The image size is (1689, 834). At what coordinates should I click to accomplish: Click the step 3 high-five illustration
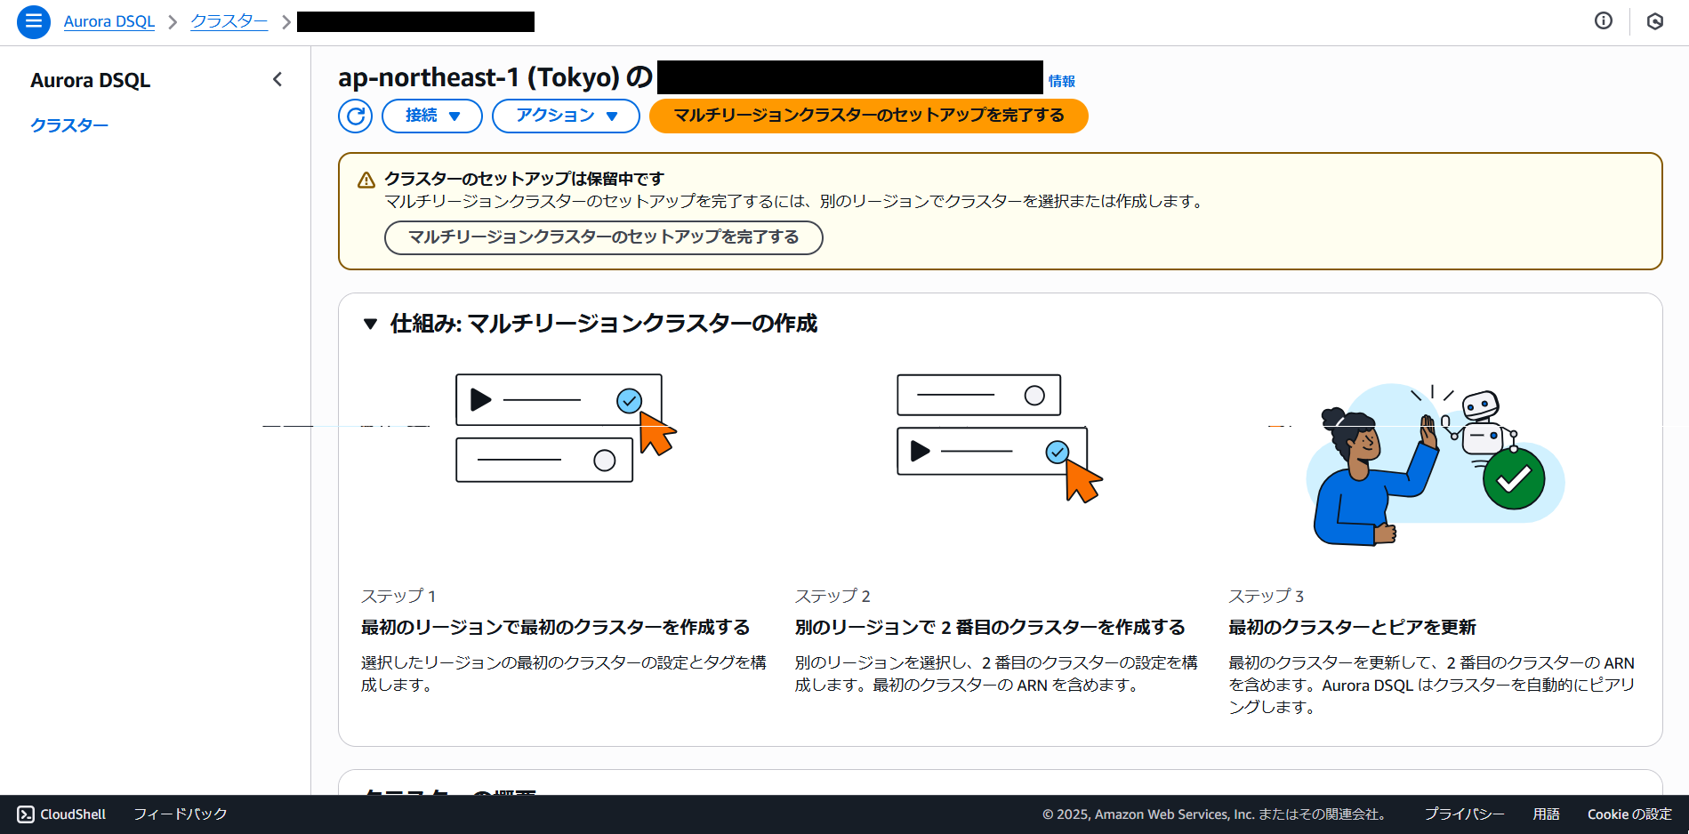click(1434, 465)
